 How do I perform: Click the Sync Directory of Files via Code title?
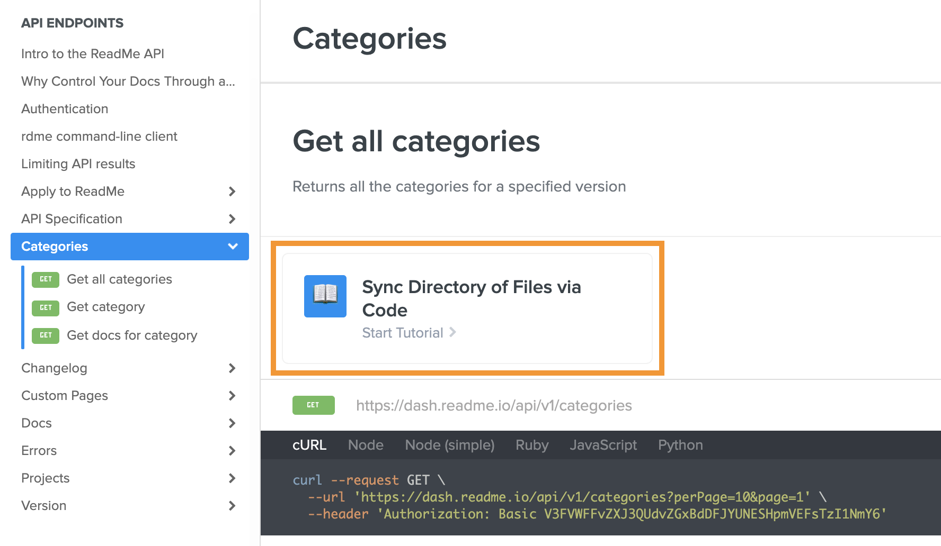[472, 298]
